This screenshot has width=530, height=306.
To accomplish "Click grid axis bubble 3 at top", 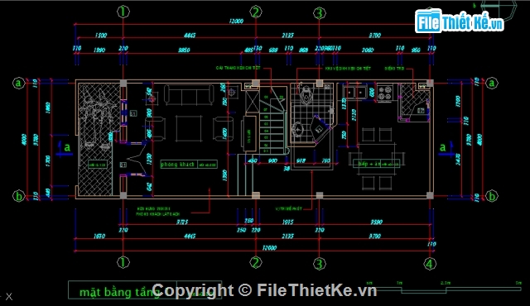I will tap(319, 13).
